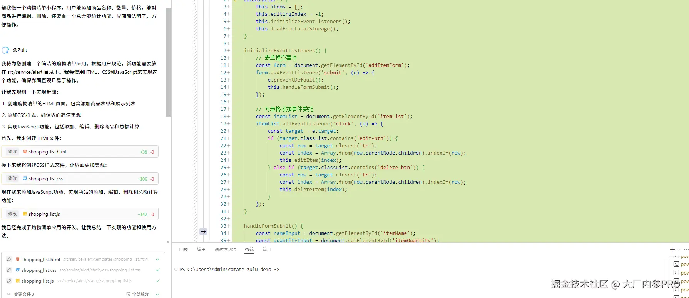Click the JS icon in 修改 shopping_list.js chip

point(25,214)
